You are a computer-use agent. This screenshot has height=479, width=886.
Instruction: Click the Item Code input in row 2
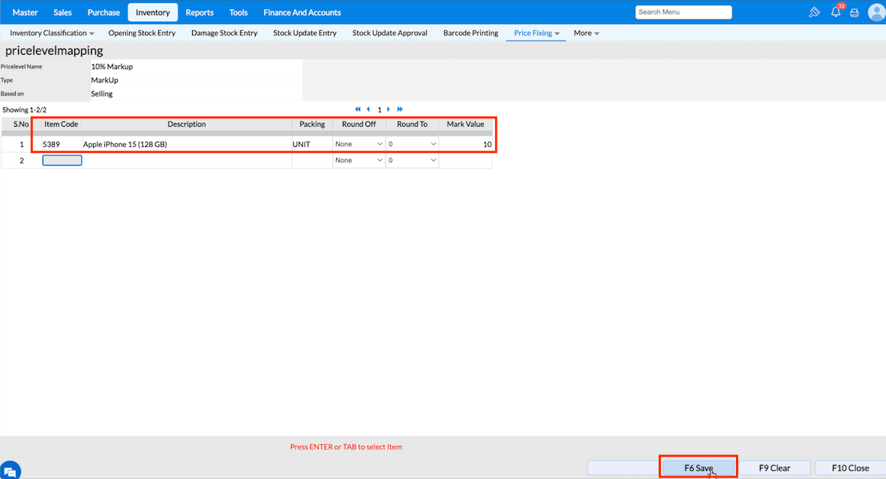click(x=62, y=160)
